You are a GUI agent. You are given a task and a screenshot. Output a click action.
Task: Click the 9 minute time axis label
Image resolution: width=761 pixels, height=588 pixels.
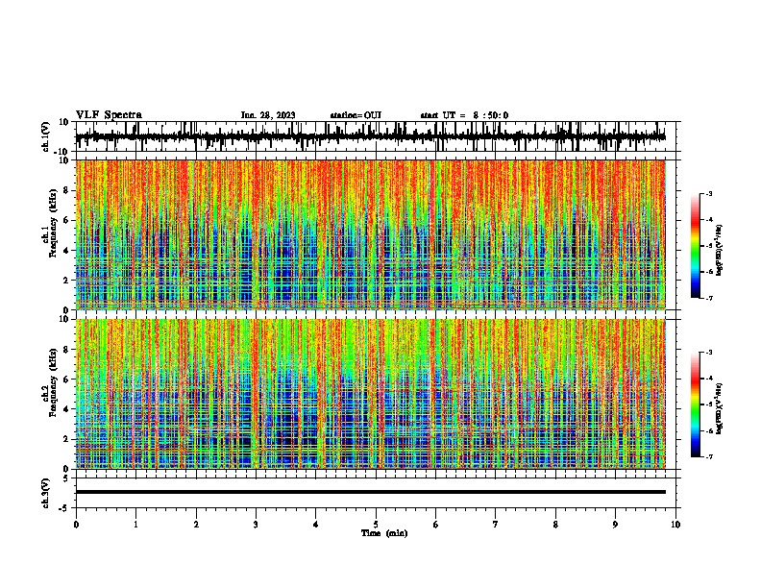click(x=615, y=525)
